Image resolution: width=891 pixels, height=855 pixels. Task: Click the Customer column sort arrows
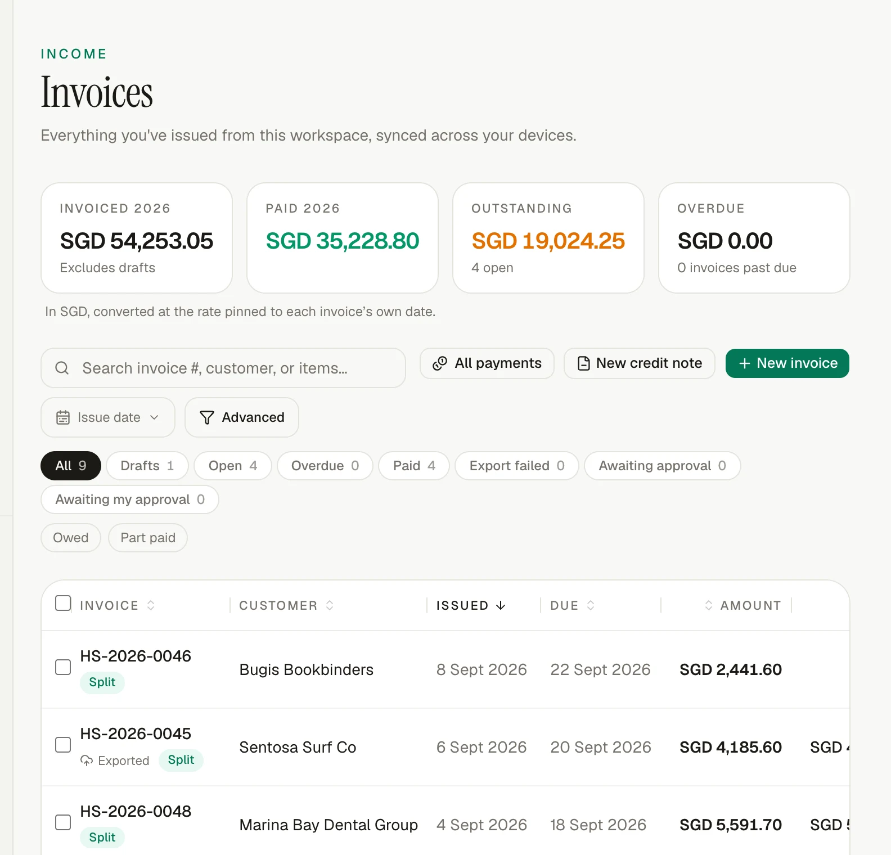coord(330,605)
